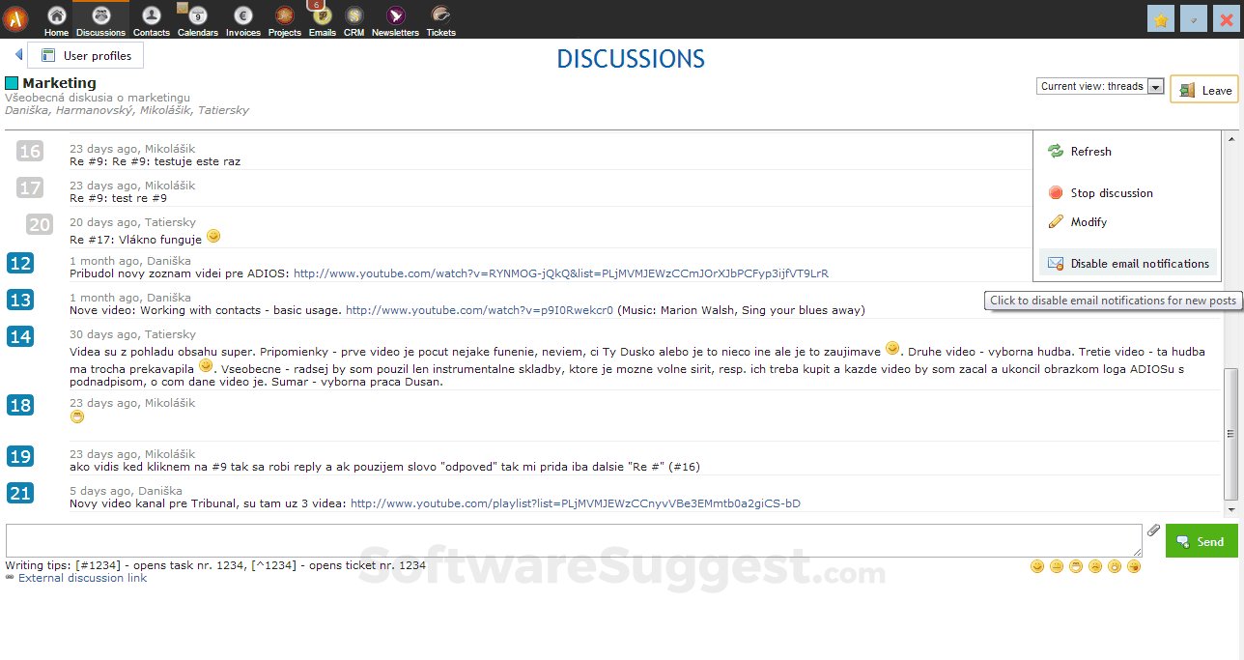Click the application logo at top left
1244x660 pixels.
(x=15, y=18)
